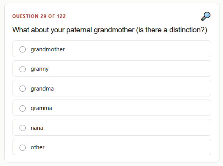Viewport: 223px width, 166px height.
Task: Click inside the grandma option card
Action: [112, 88]
